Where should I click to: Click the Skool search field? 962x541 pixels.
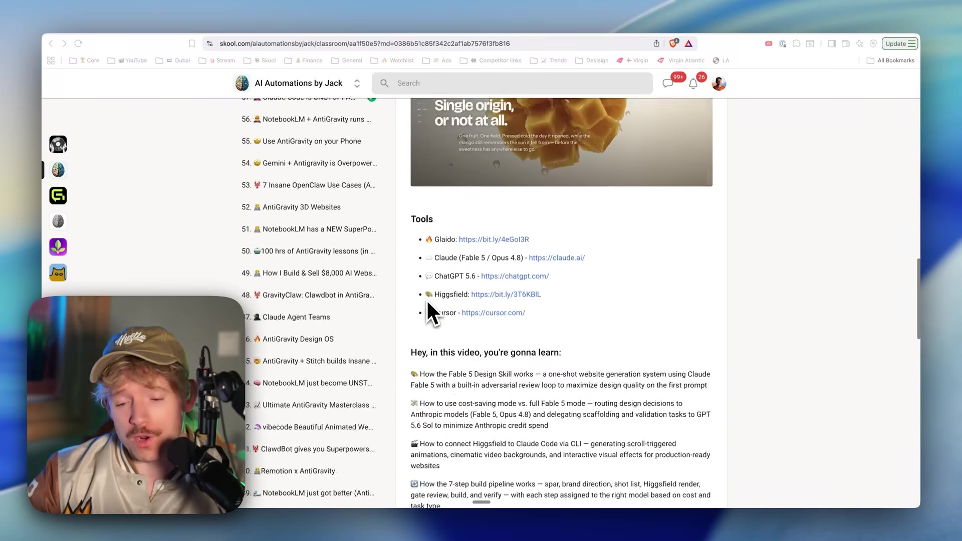click(x=512, y=84)
